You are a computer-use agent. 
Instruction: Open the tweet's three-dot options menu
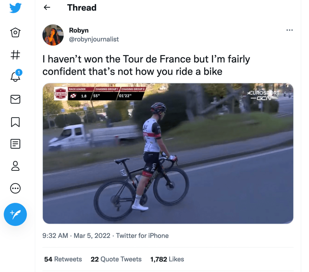pyautogui.click(x=289, y=30)
